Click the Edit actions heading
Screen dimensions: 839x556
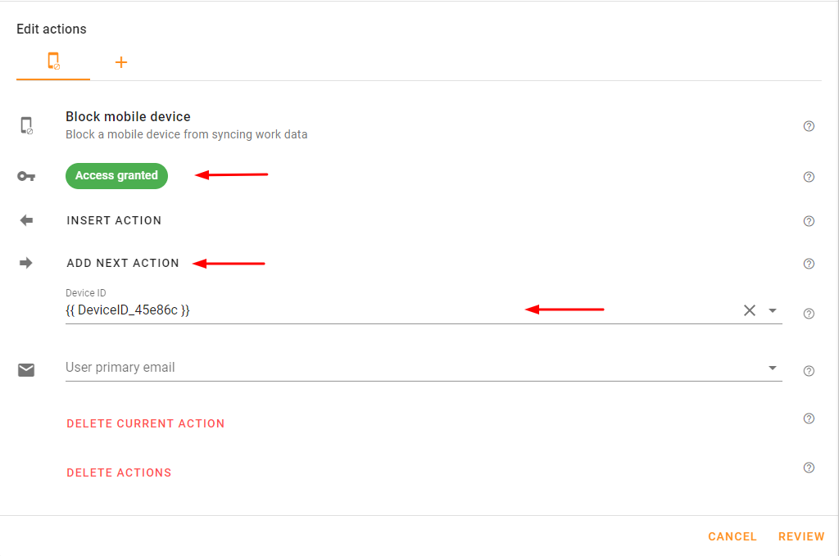click(x=52, y=29)
